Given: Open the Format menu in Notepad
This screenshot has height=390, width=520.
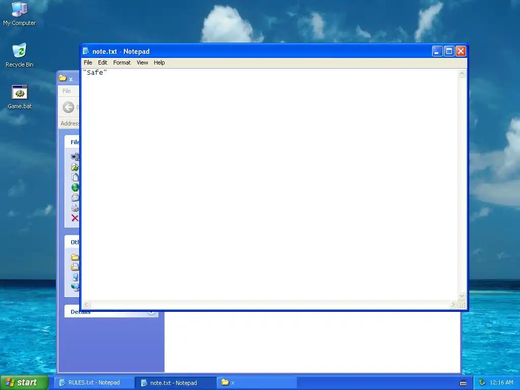Looking at the screenshot, I should point(122,62).
